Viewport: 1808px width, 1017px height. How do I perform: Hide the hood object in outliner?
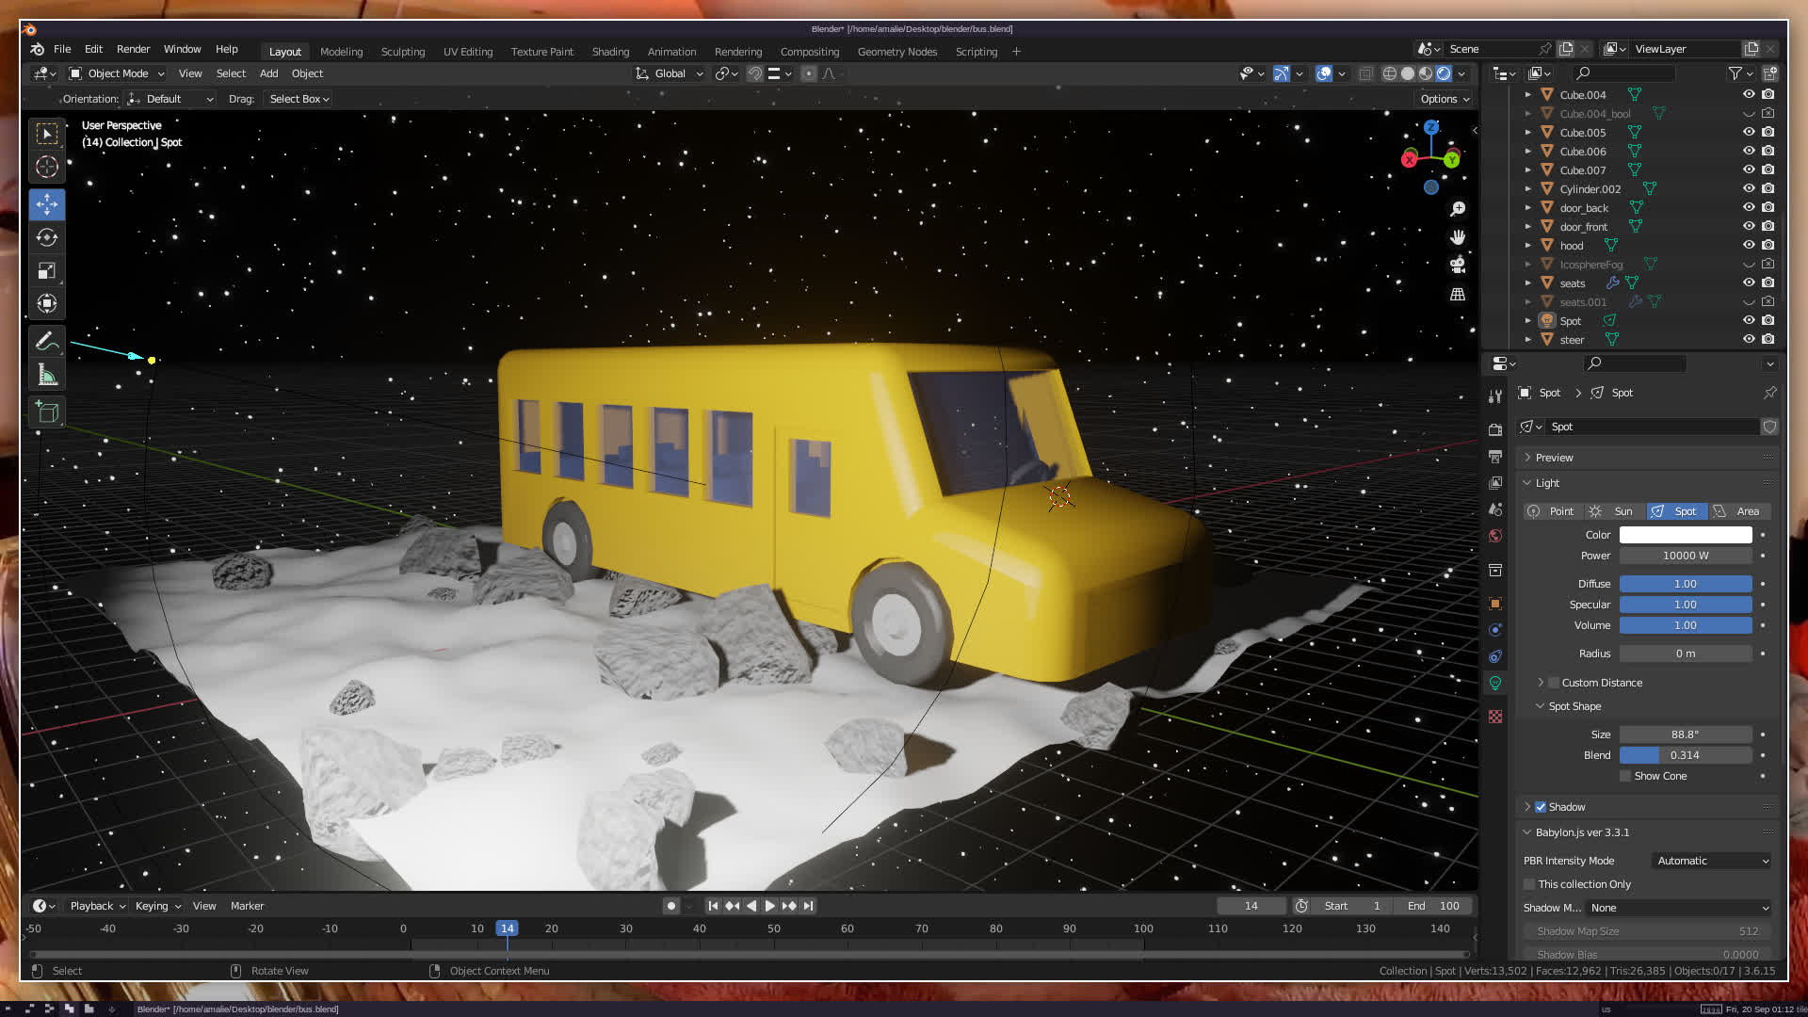pos(1748,245)
